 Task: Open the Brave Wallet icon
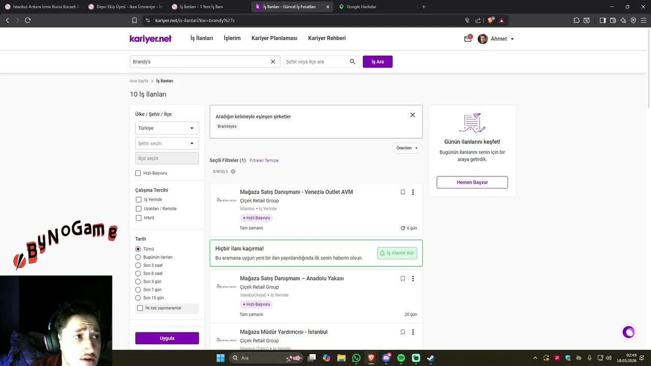click(x=613, y=20)
